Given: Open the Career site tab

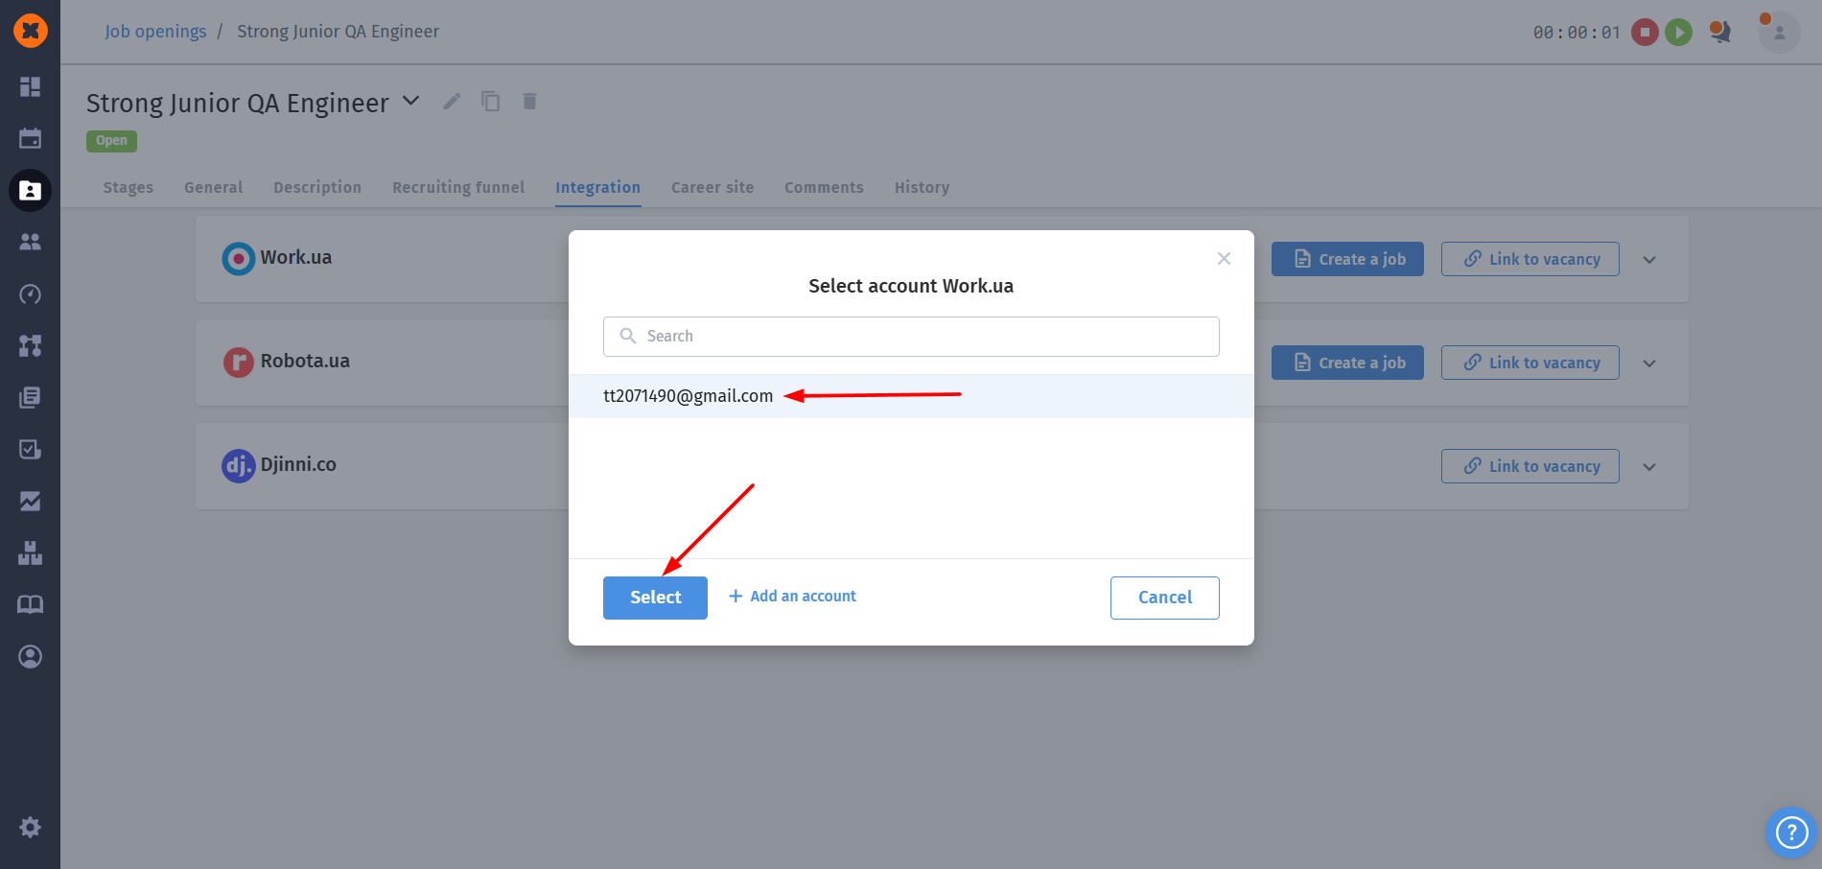Looking at the screenshot, I should click(x=712, y=187).
